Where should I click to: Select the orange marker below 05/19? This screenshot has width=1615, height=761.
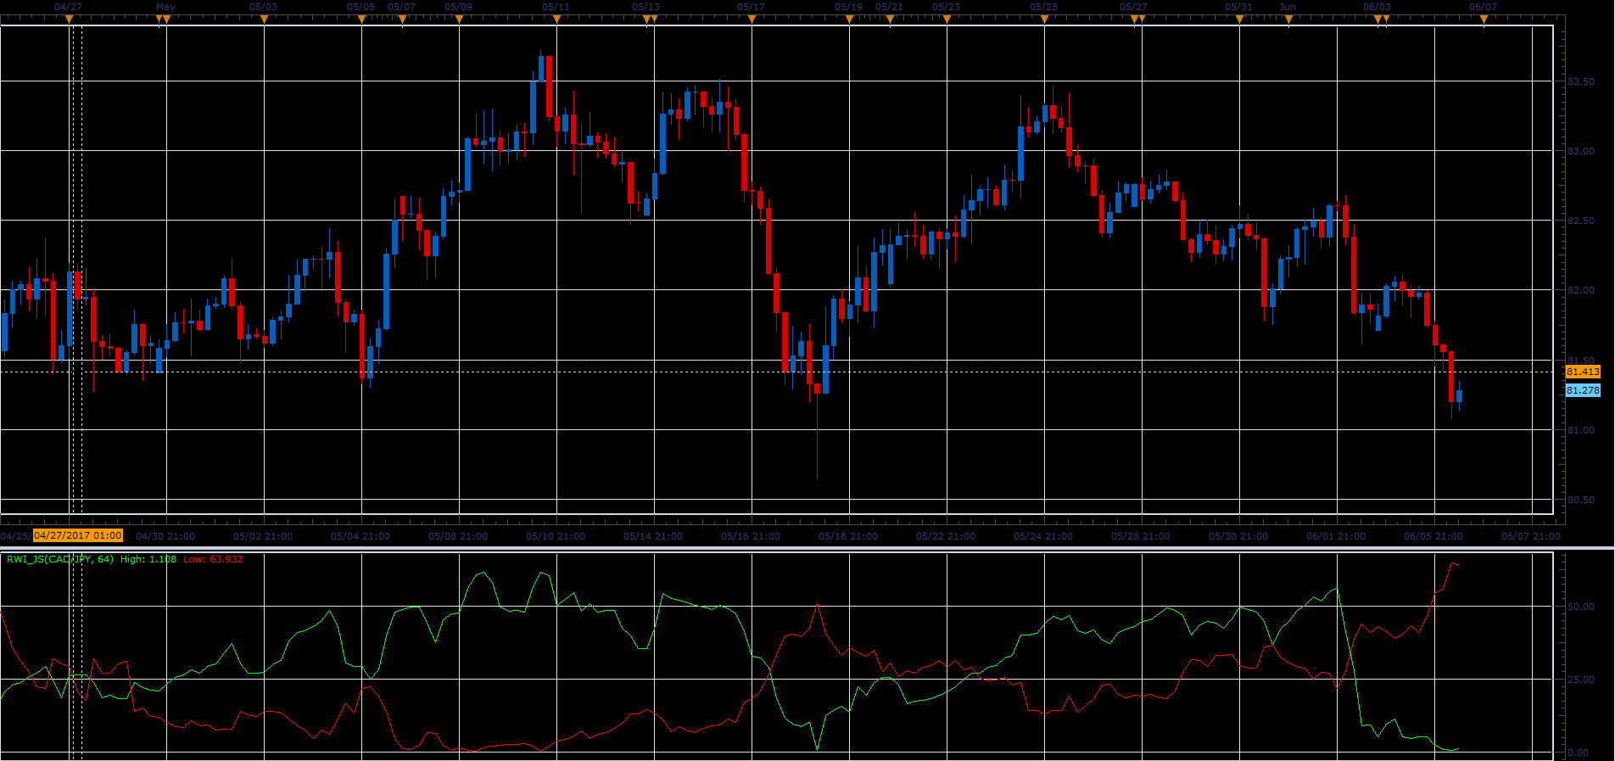[x=849, y=19]
